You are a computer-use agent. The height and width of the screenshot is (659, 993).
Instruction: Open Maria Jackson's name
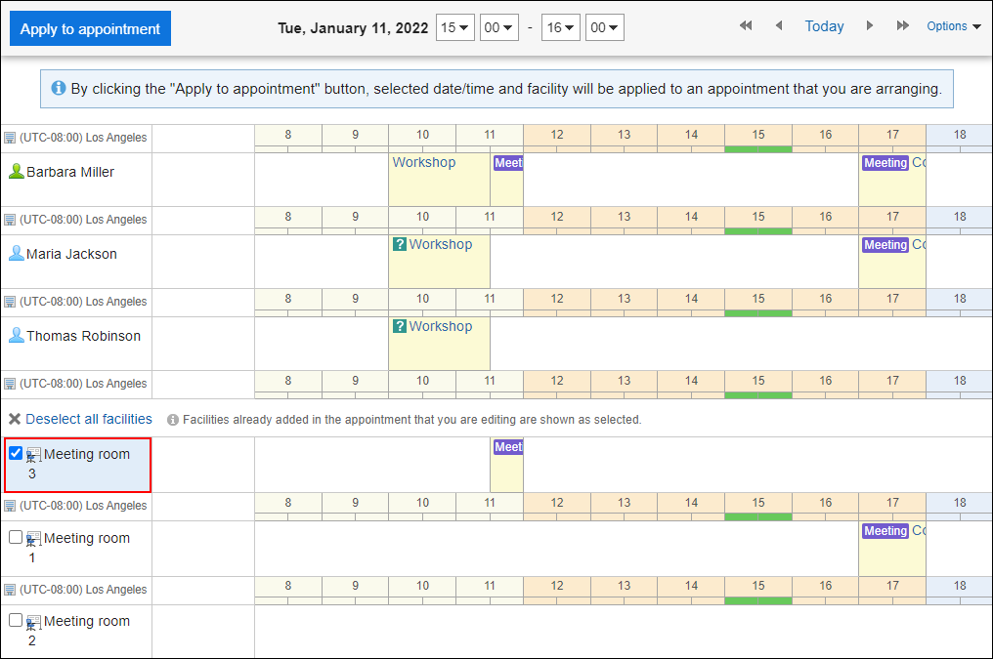point(71,254)
